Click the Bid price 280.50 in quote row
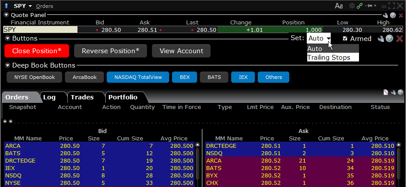The image size is (406, 187). point(111,30)
